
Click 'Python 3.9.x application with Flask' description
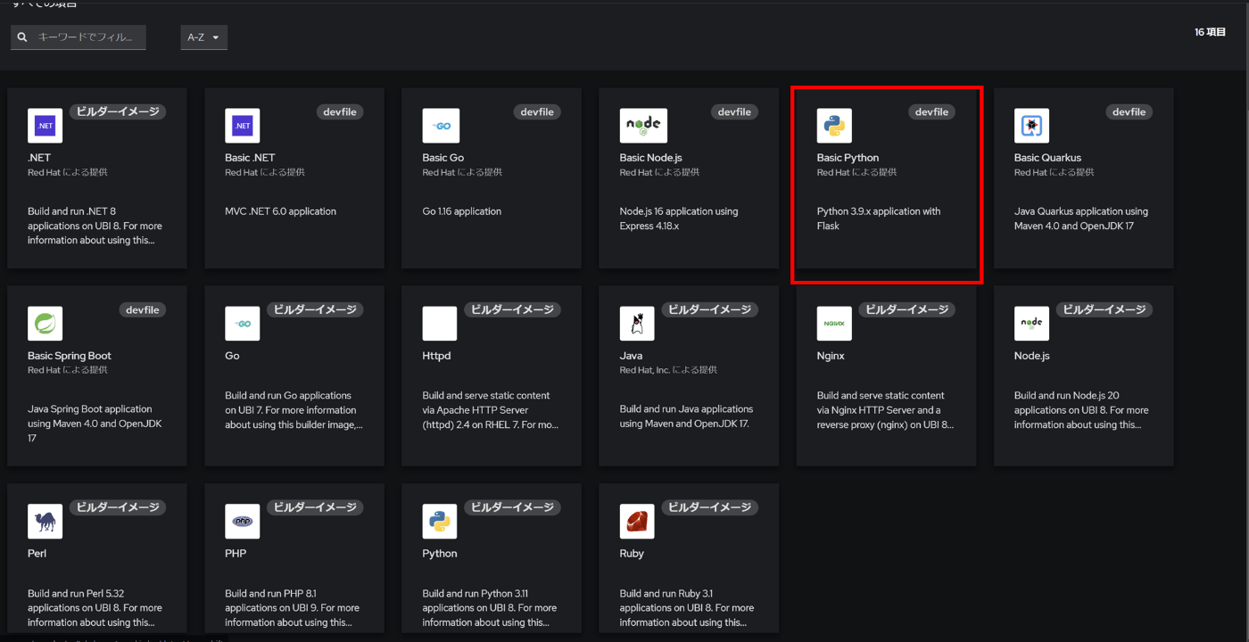(879, 218)
